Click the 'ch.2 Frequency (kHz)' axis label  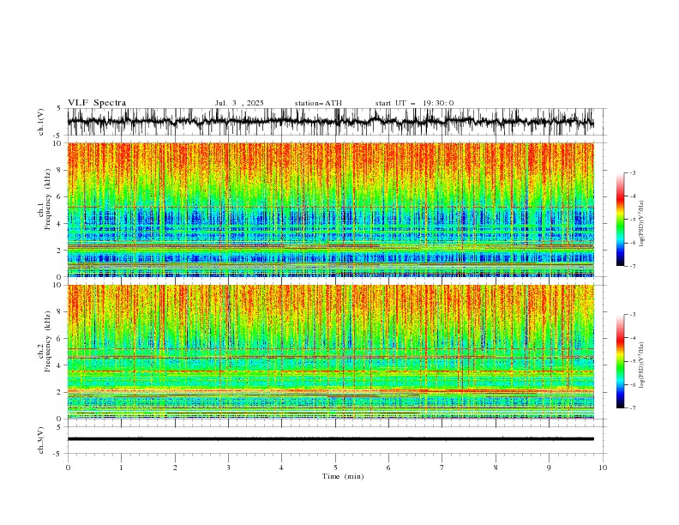(45, 341)
